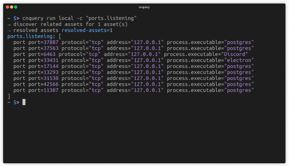289x166 pixels.
Task: Click the cnquery window title text
Action: (144, 7)
